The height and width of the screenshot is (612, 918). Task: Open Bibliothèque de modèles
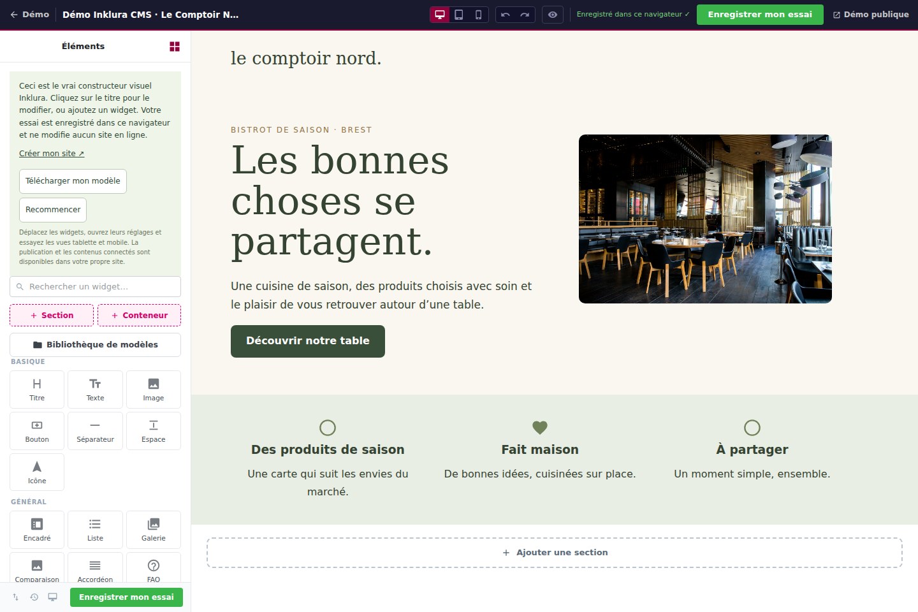[x=95, y=344]
